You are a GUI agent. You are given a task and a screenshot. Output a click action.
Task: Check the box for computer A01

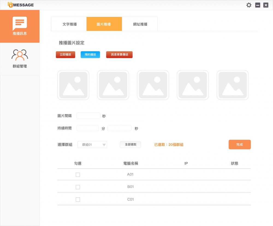78,175
